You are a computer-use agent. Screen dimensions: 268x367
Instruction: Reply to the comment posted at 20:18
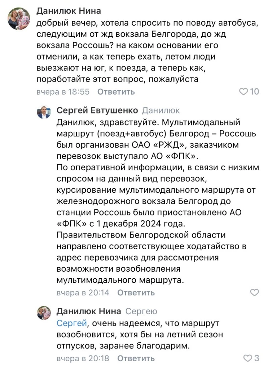coord(136,358)
